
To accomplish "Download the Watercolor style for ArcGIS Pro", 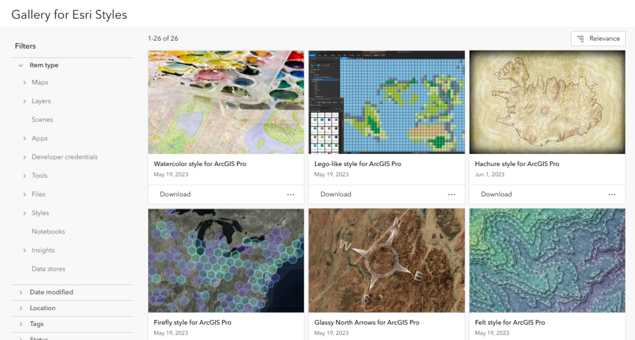I will point(175,195).
